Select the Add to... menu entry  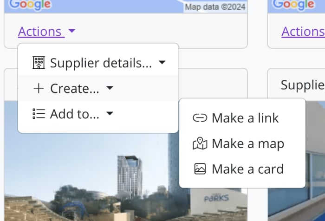click(x=98, y=114)
